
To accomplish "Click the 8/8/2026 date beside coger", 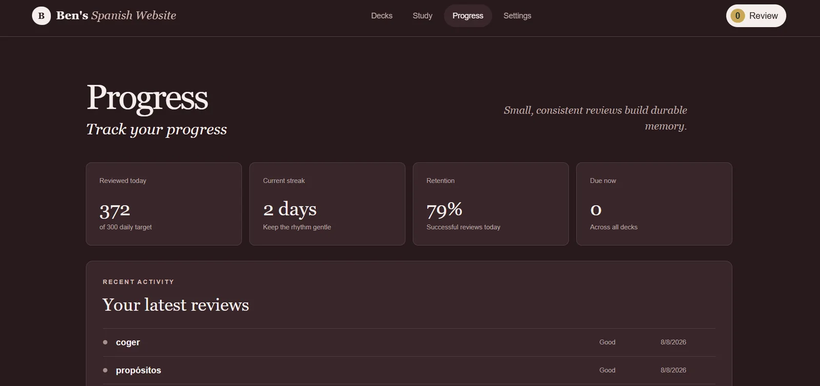I will tap(673, 342).
